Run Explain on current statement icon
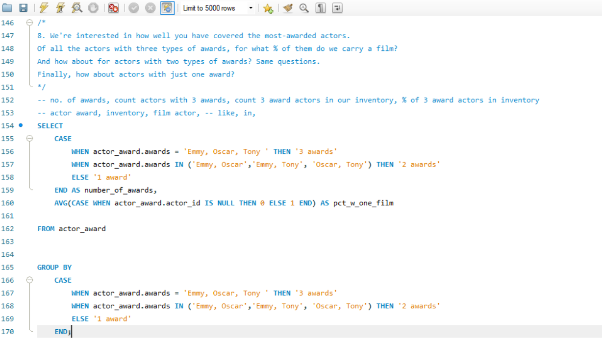Image resolution: width=602 pixels, height=342 pixels. click(x=77, y=8)
